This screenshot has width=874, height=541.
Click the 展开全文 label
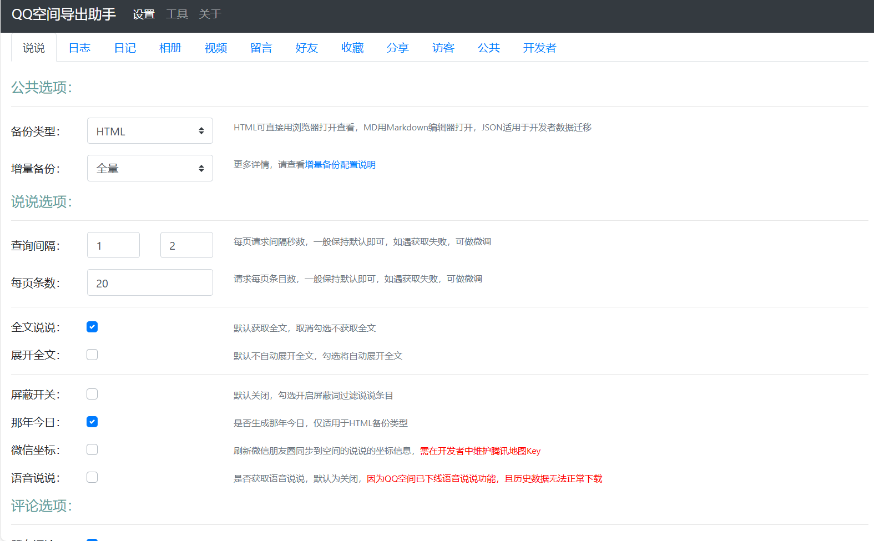pos(36,355)
